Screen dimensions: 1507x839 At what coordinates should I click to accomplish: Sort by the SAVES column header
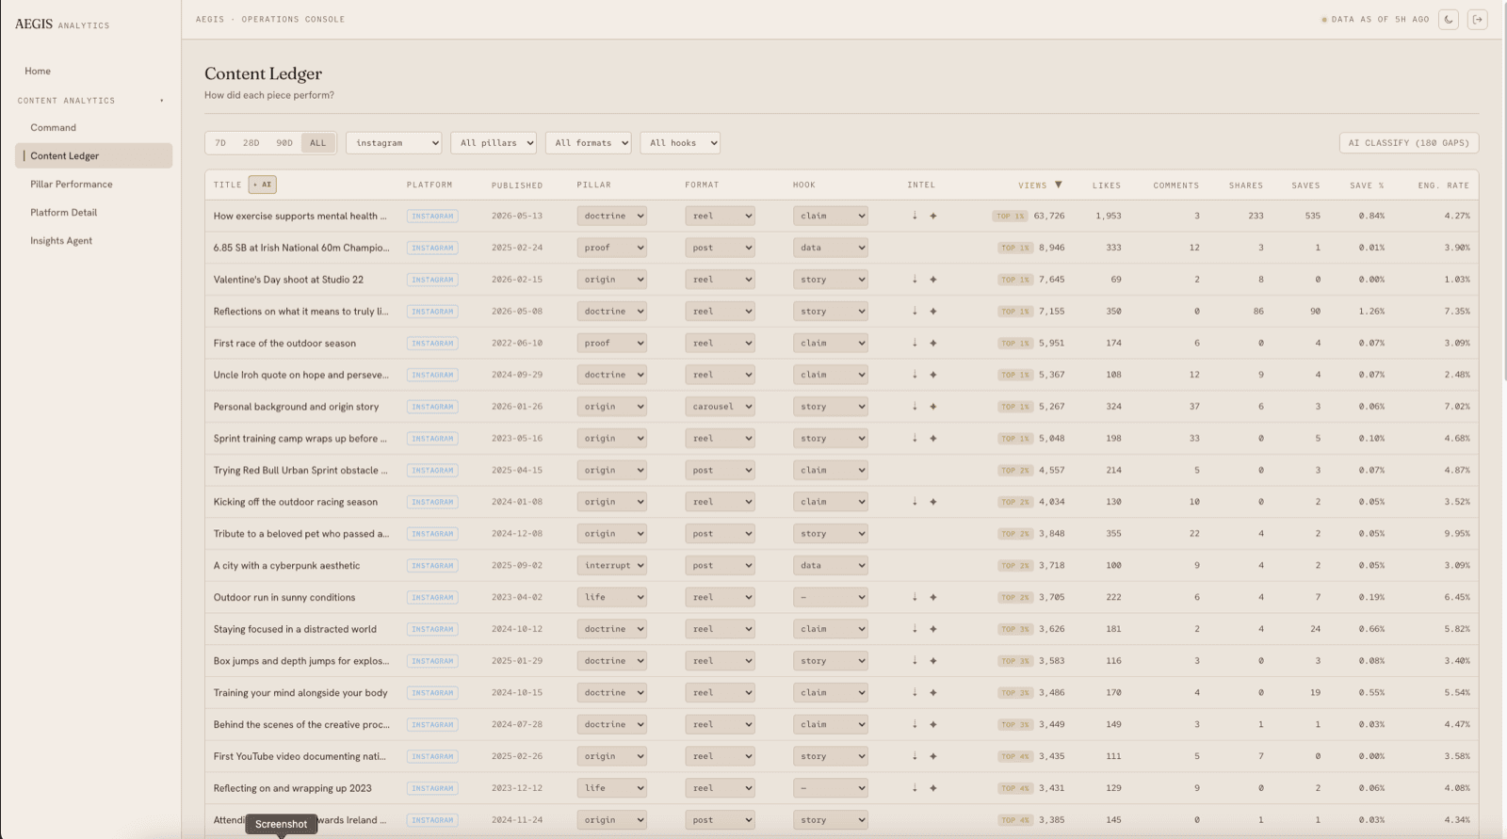click(x=1305, y=186)
